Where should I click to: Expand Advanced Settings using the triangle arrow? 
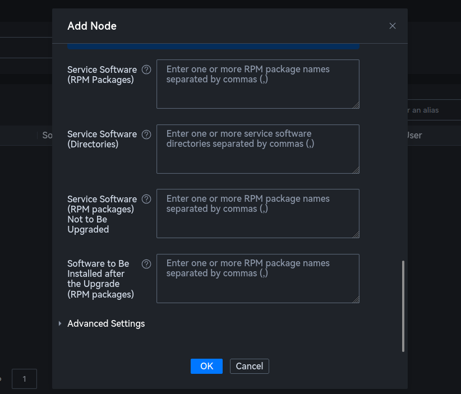coord(60,323)
